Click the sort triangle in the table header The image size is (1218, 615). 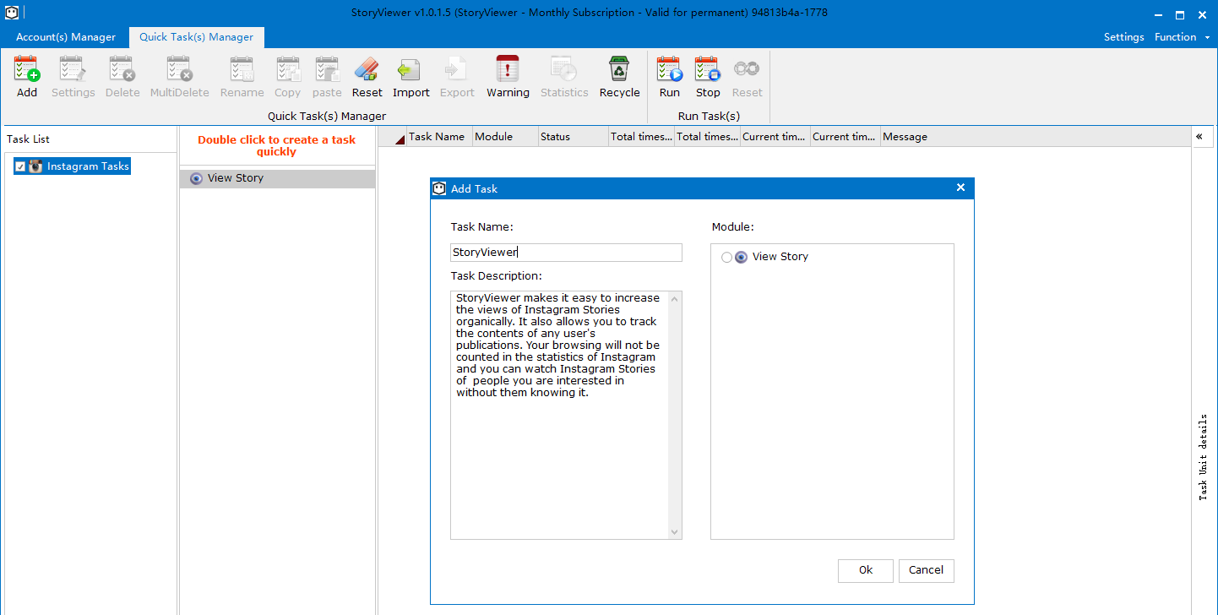[x=400, y=139]
